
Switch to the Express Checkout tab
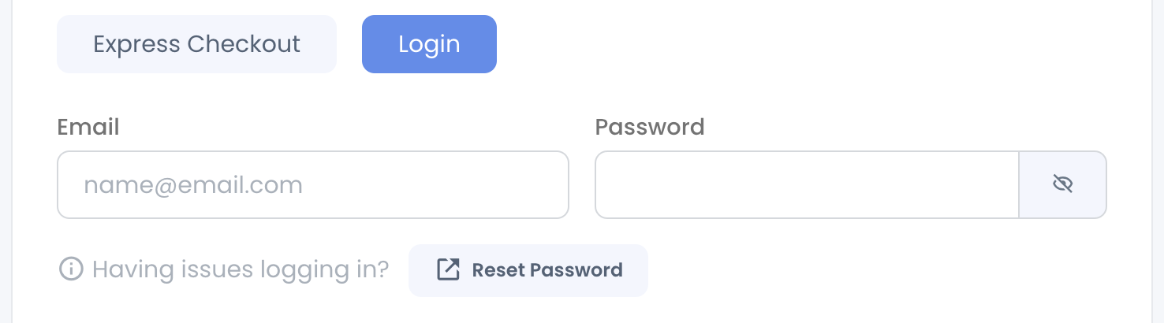pyautogui.click(x=196, y=44)
